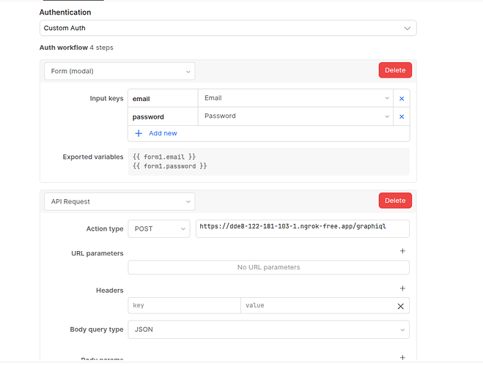Open the Custom Auth authentication dropdown

(x=228, y=28)
